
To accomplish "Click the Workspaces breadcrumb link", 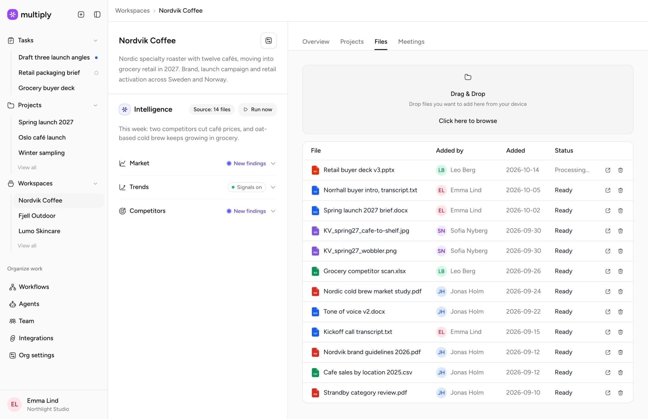I will click(133, 10).
